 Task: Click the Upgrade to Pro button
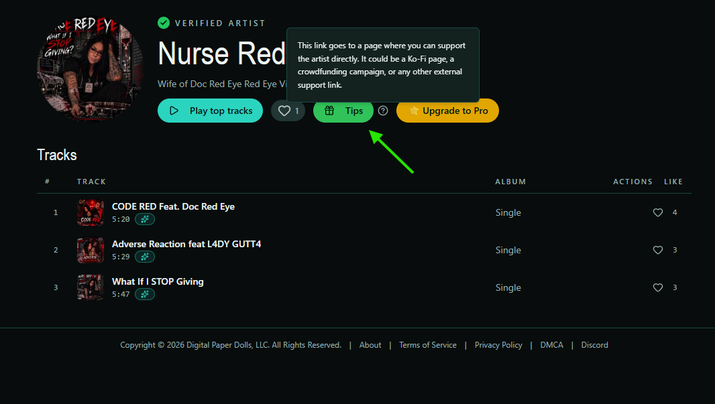click(448, 111)
